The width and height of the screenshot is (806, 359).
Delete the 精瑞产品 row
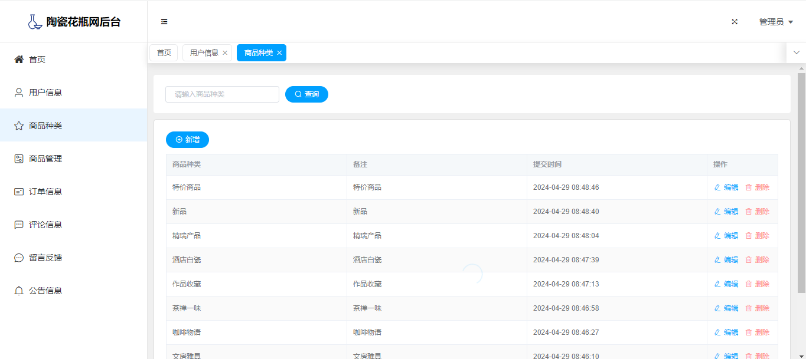(x=758, y=235)
